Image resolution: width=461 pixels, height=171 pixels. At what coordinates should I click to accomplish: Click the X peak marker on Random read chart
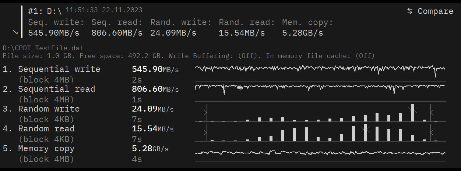(365, 129)
